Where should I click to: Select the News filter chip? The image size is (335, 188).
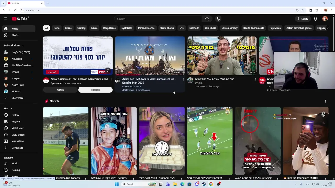[x=57, y=28]
